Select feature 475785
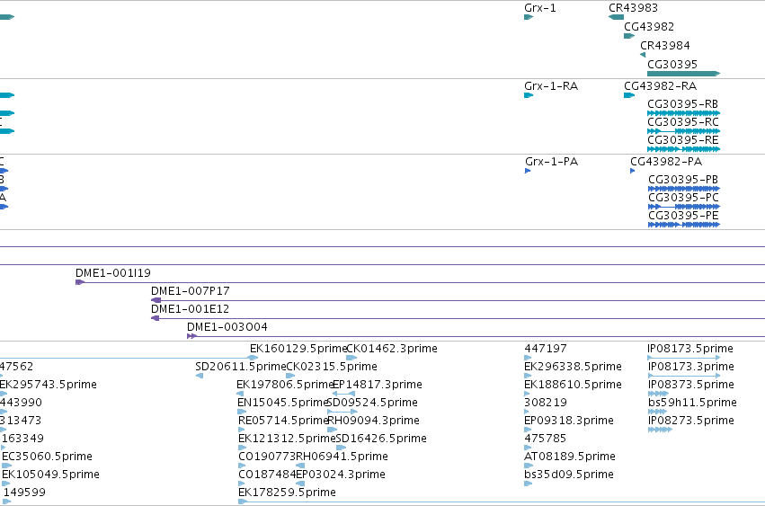The width and height of the screenshot is (765, 506). (x=527, y=448)
